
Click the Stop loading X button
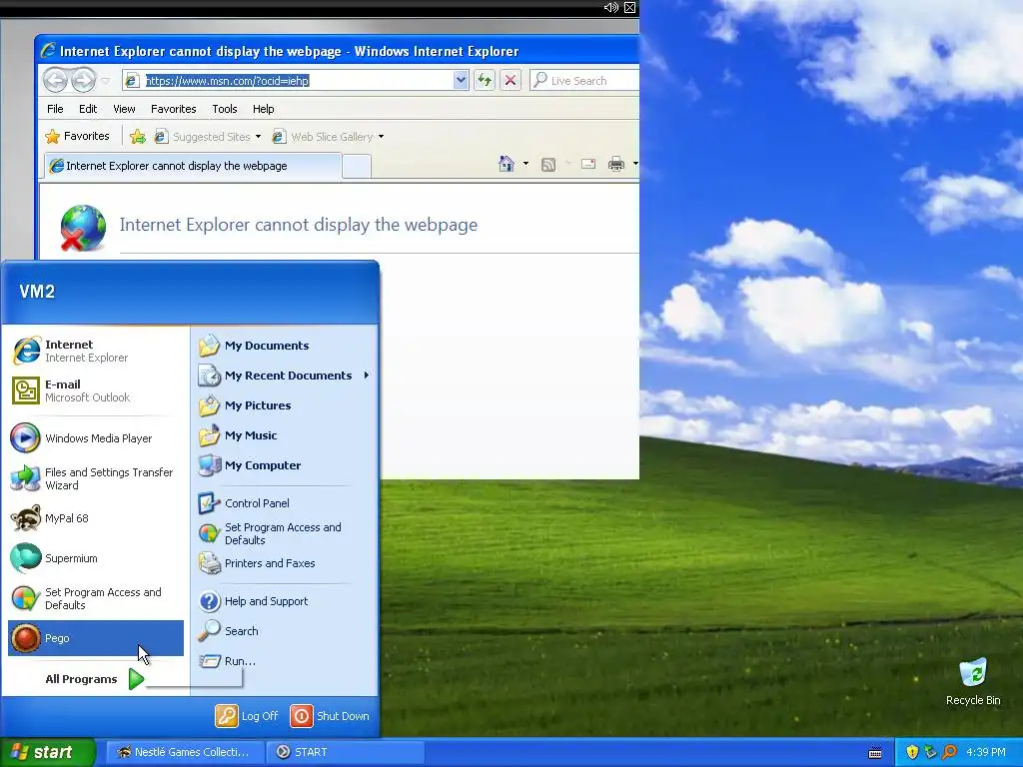coord(511,80)
